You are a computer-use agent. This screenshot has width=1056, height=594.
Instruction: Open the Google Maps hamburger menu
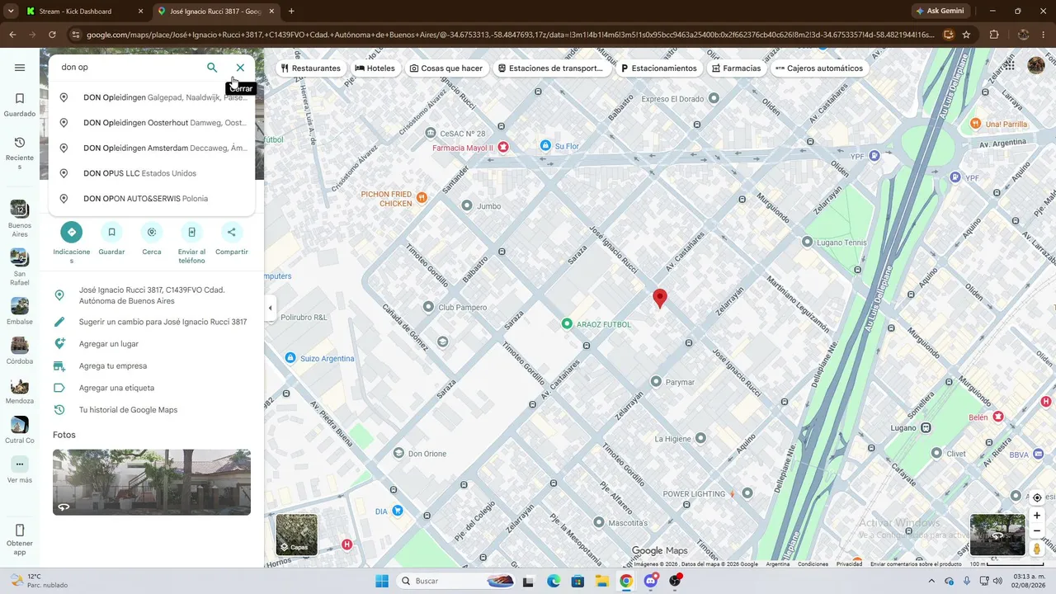pos(20,68)
